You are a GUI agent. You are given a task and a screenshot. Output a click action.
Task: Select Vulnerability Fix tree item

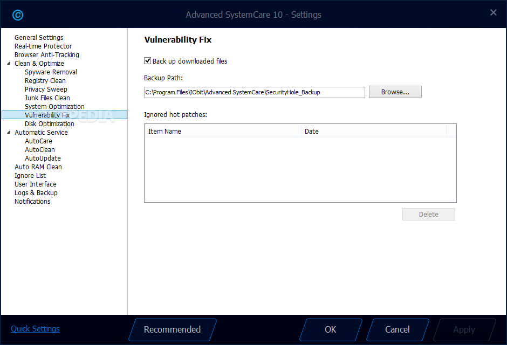64,115
